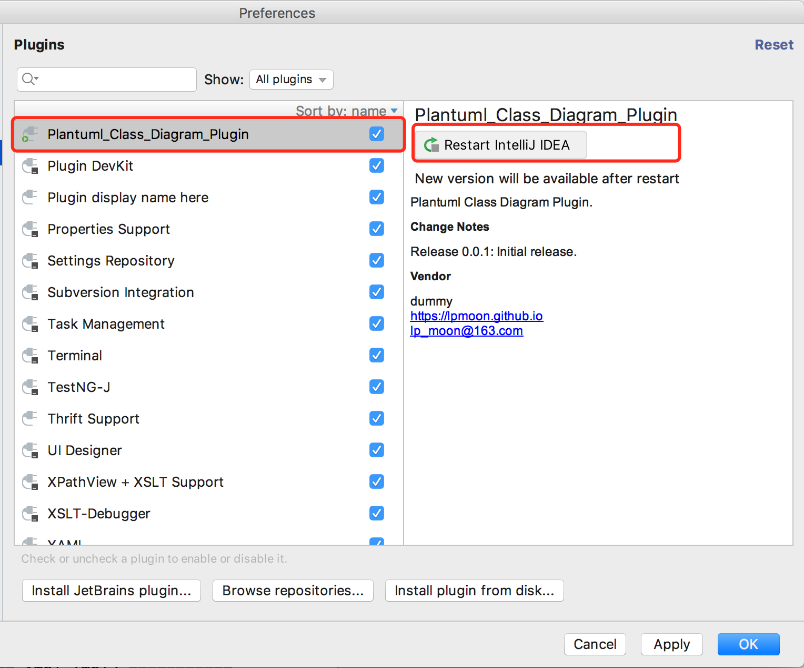
Task: Click the magnifier icon in search field
Action: point(29,79)
